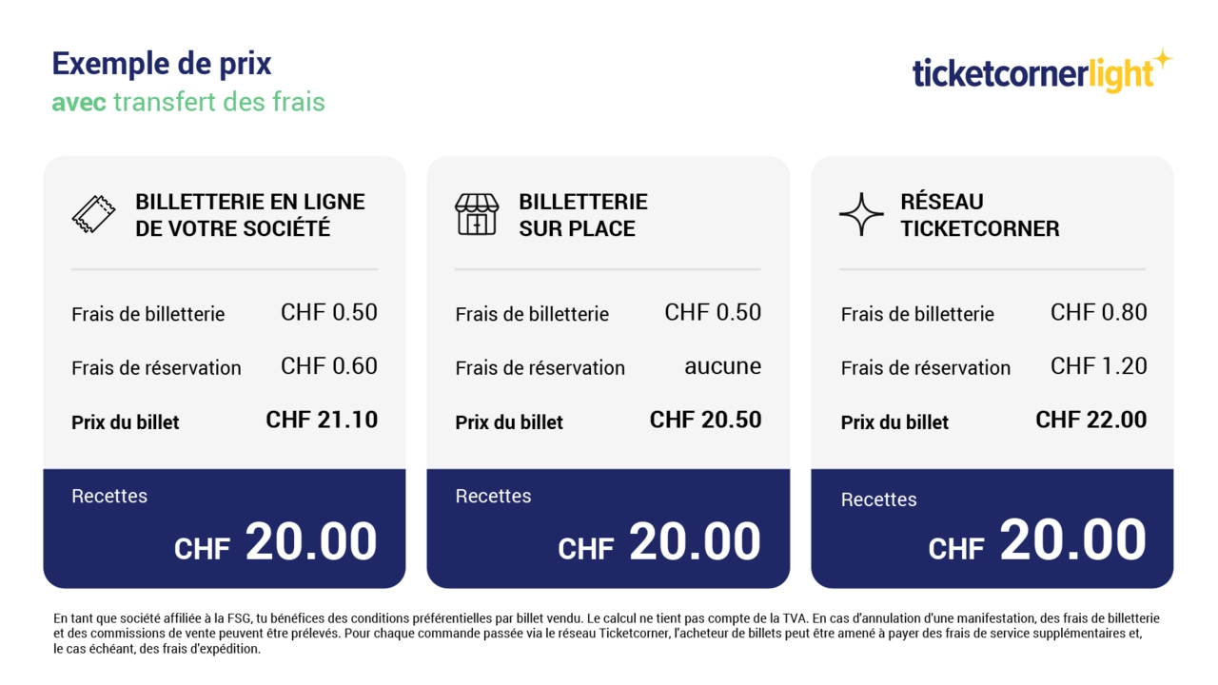This screenshot has width=1218, height=685.
Task: Click the green "avec transfert des frais" subtitle
Action: [188, 101]
